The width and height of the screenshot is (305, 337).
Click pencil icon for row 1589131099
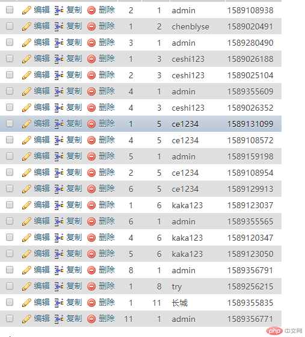[x=26, y=124]
